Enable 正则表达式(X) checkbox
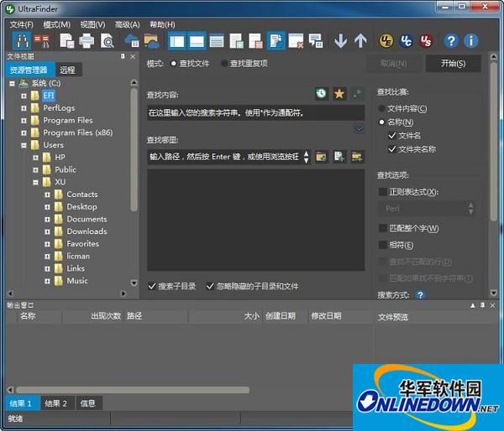The width and height of the screenshot is (504, 431). [x=382, y=191]
